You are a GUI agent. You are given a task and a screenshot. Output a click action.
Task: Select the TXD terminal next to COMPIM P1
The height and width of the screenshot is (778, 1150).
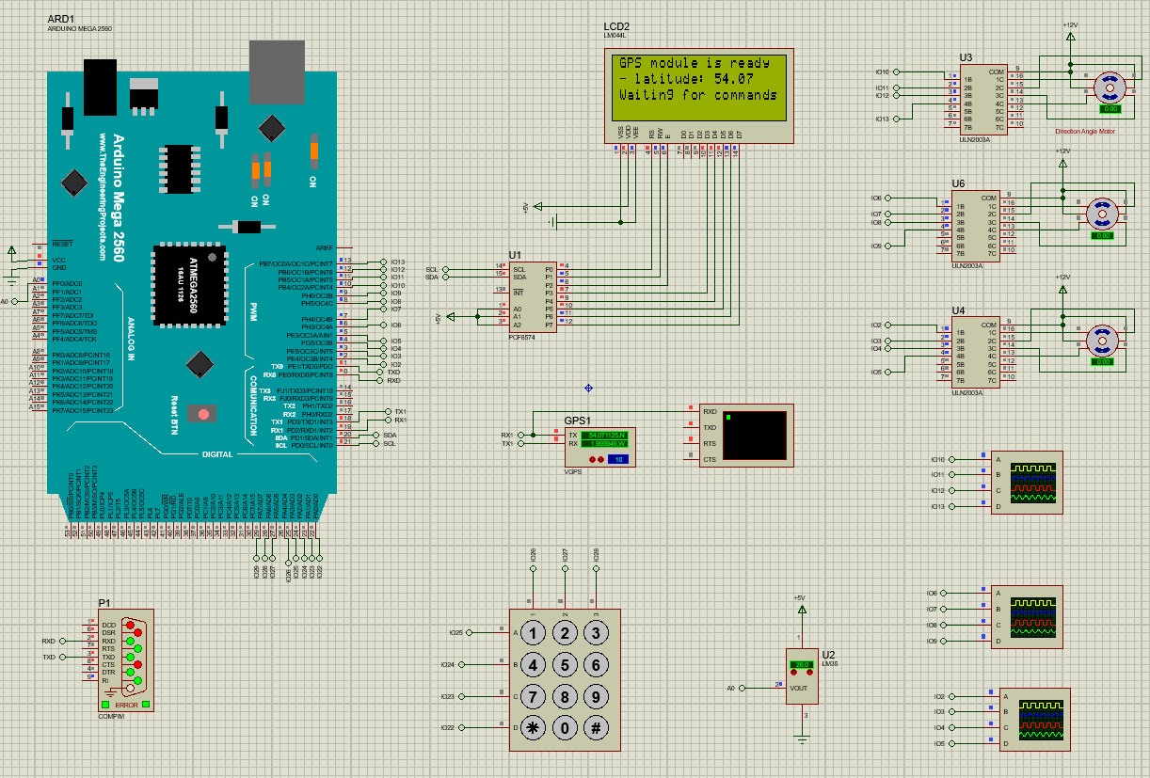[x=62, y=657]
